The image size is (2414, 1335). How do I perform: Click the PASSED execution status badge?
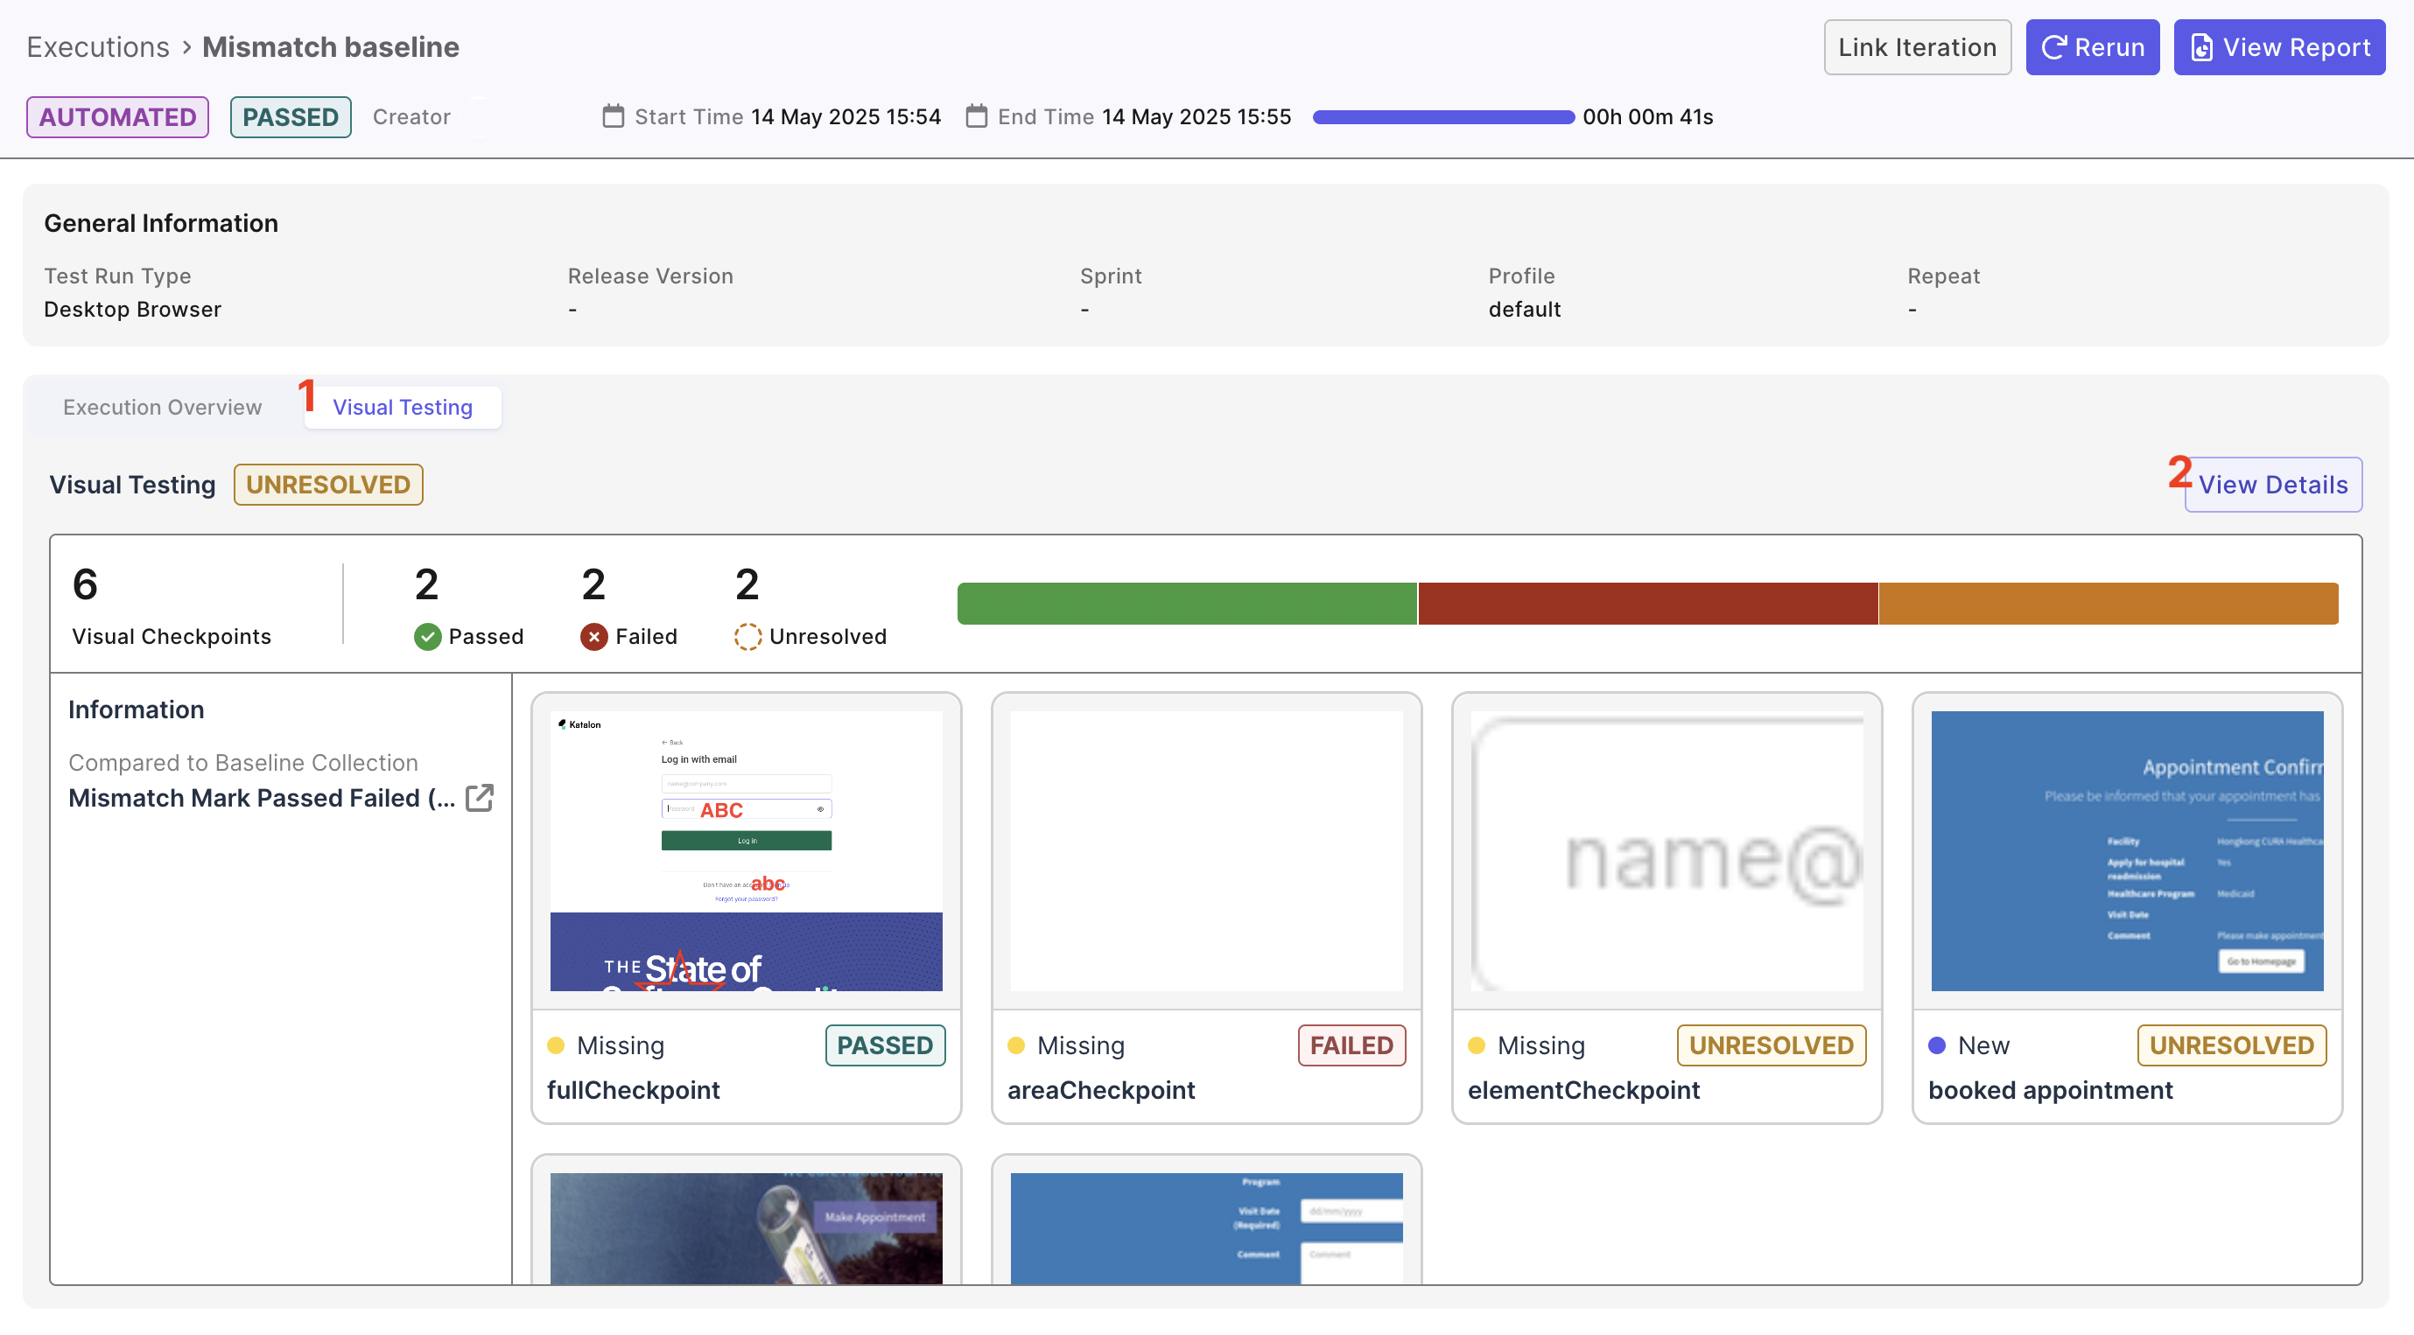pyautogui.click(x=291, y=117)
